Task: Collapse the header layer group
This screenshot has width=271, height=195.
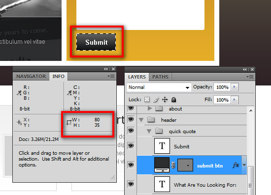Action: point(141,120)
